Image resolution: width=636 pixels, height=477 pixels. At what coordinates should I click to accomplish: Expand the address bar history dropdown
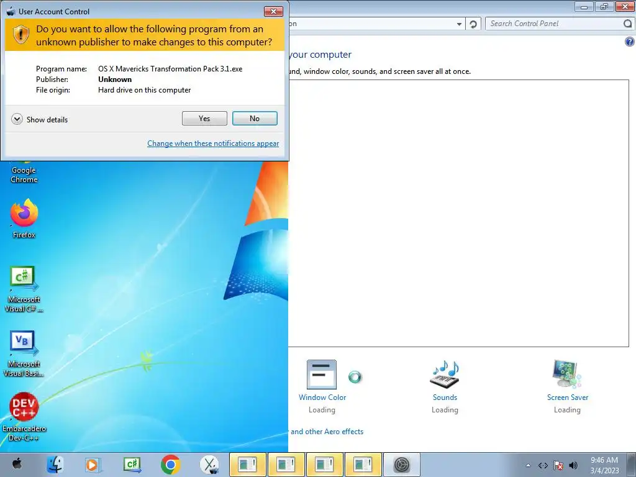(x=459, y=24)
